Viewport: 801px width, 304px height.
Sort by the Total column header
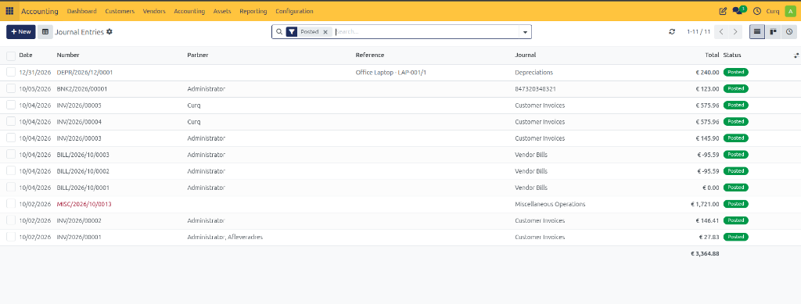click(712, 55)
